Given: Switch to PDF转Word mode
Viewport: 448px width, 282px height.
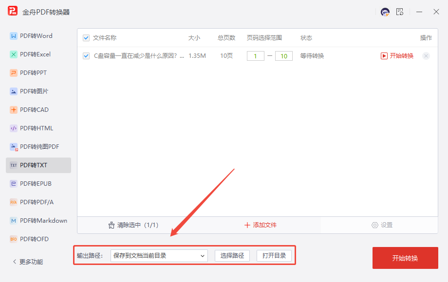Looking at the screenshot, I should (38, 36).
